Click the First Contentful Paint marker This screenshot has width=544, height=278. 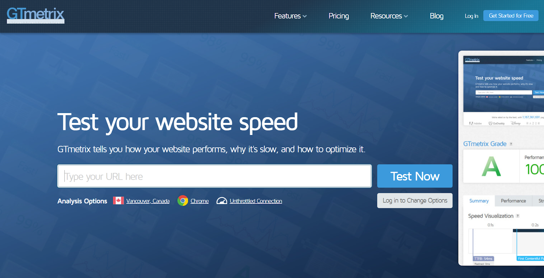pyautogui.click(x=530, y=259)
